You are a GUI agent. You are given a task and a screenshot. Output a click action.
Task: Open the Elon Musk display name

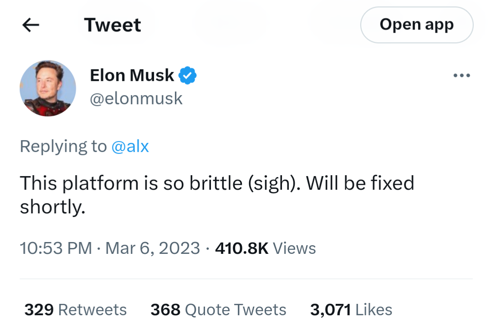click(132, 76)
